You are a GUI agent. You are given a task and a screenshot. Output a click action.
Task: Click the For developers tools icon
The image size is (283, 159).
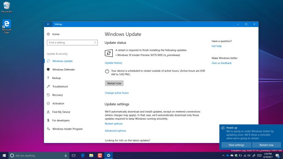pyautogui.click(x=48, y=120)
